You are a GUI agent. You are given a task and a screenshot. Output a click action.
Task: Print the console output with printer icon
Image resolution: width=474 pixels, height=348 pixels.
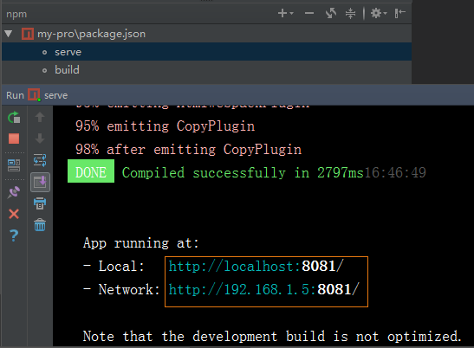(x=40, y=203)
